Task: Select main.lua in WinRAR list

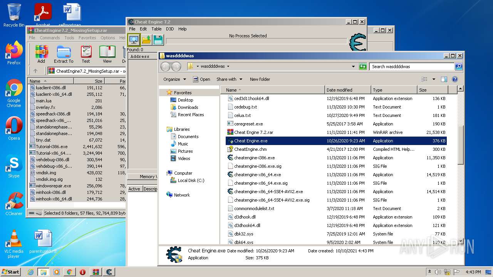Action: (x=44, y=101)
